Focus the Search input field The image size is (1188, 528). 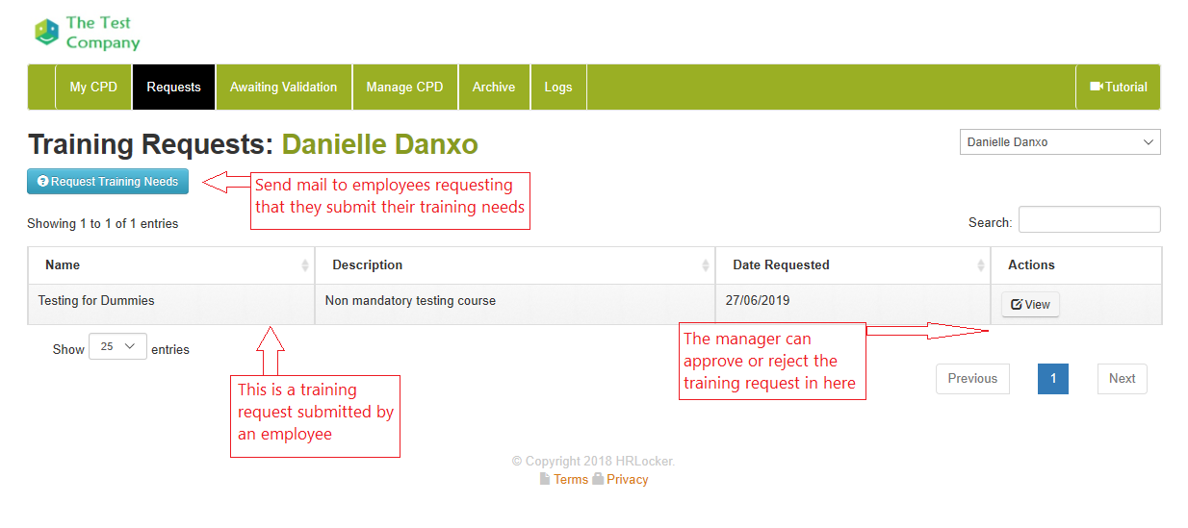(1089, 220)
